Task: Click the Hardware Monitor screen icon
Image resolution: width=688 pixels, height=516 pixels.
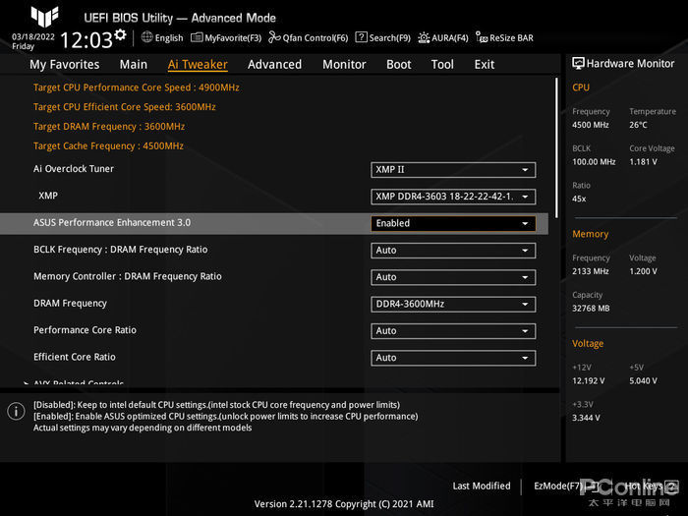Action: coord(579,63)
